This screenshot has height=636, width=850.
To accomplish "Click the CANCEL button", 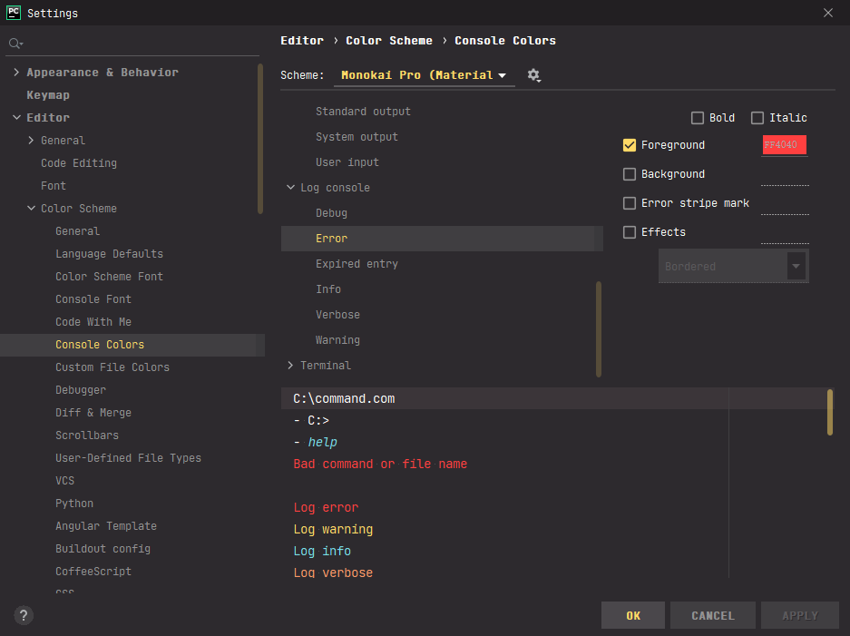I will click(712, 615).
